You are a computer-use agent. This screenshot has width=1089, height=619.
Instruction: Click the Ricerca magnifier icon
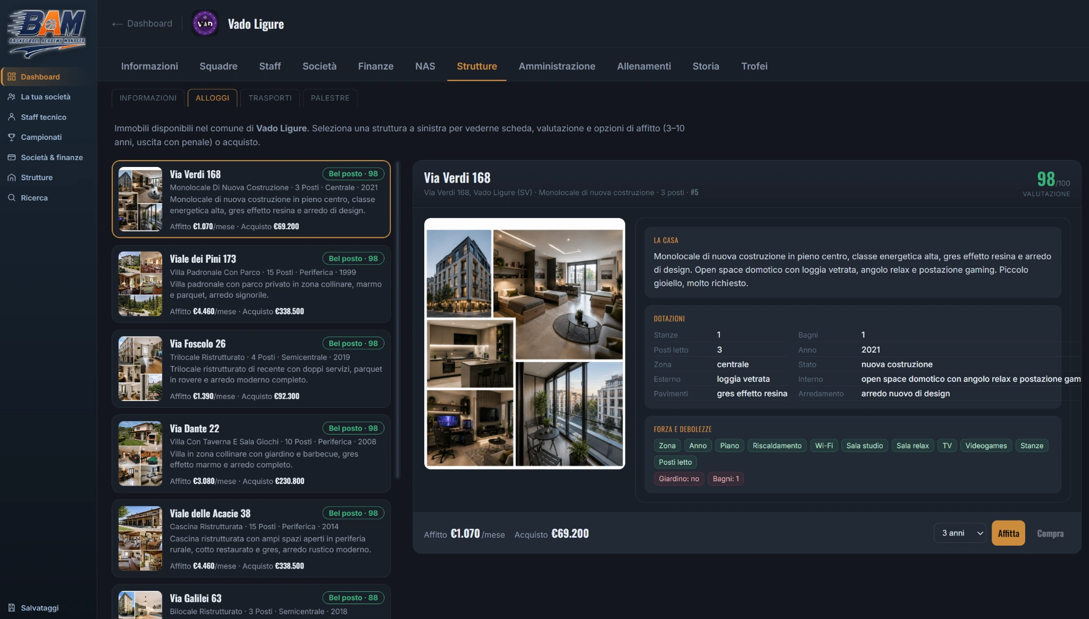(x=12, y=198)
